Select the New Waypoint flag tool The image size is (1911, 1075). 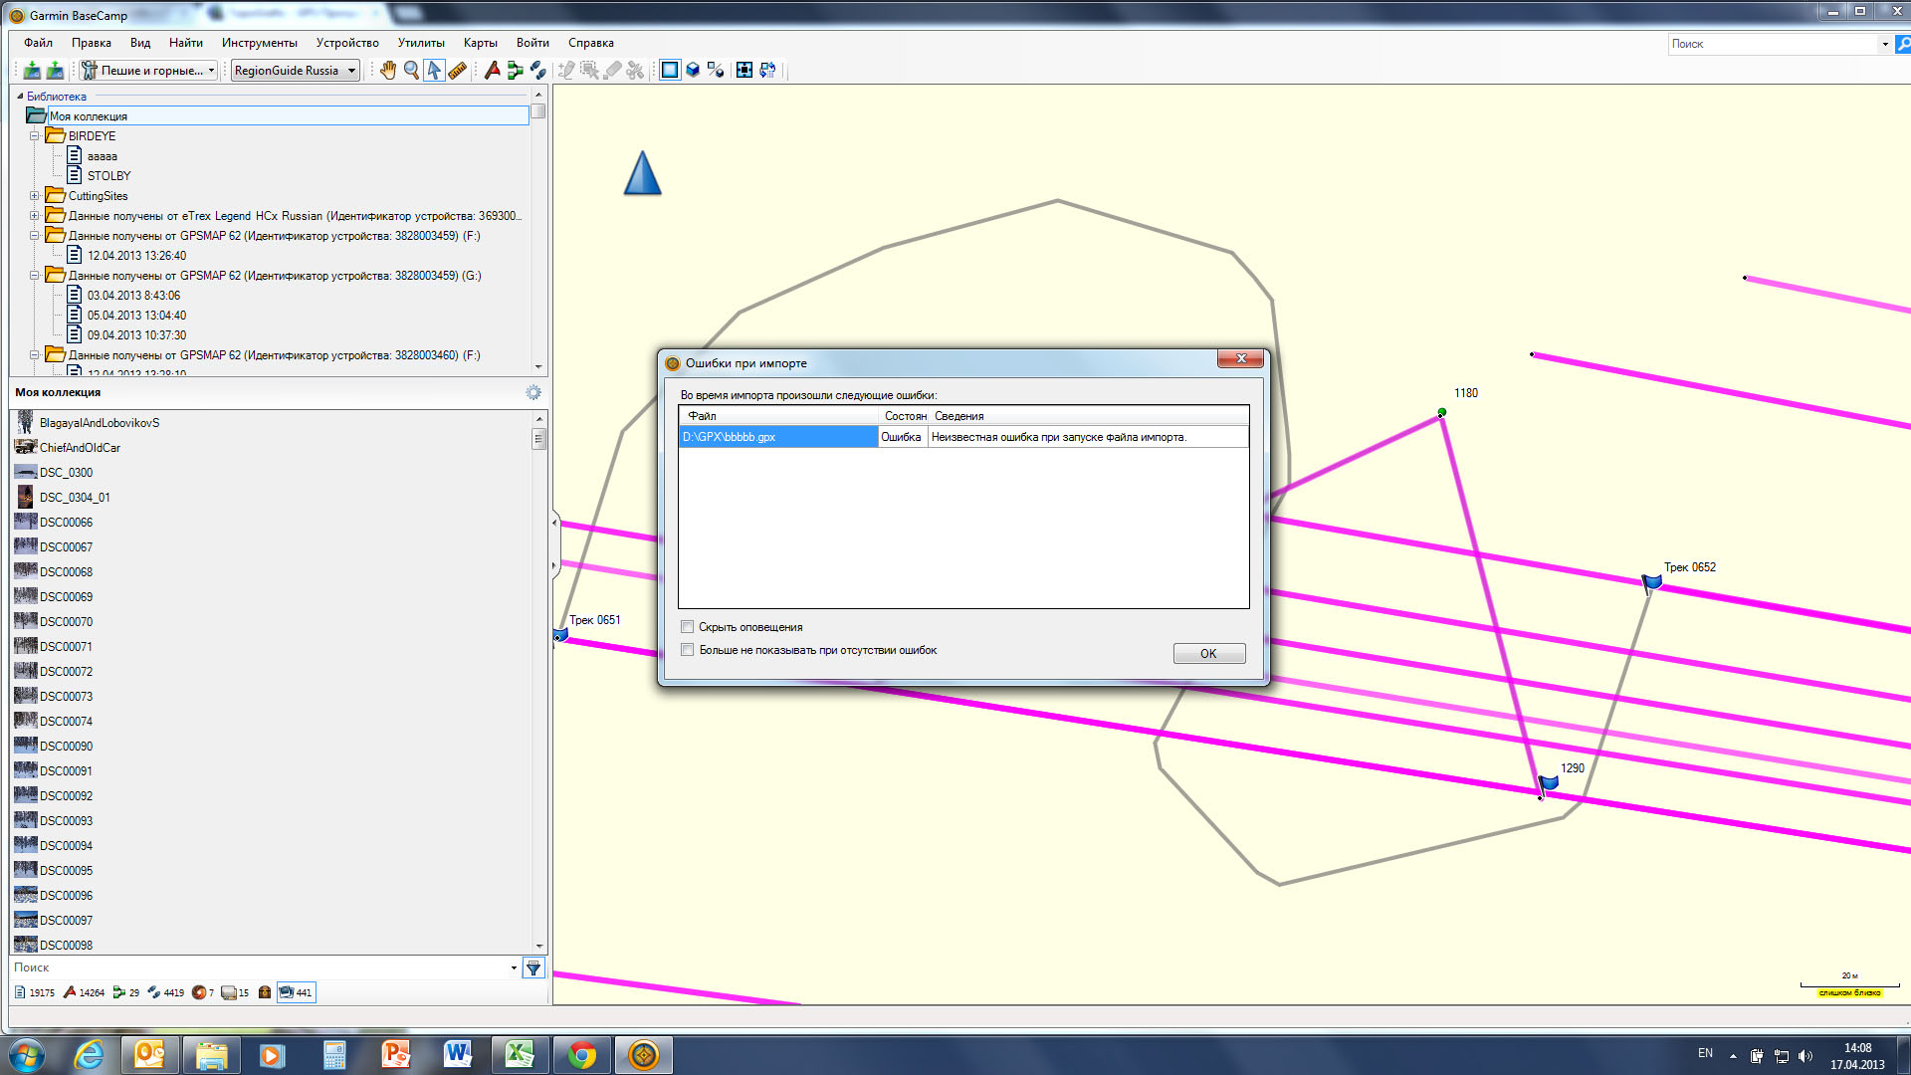pos(492,70)
